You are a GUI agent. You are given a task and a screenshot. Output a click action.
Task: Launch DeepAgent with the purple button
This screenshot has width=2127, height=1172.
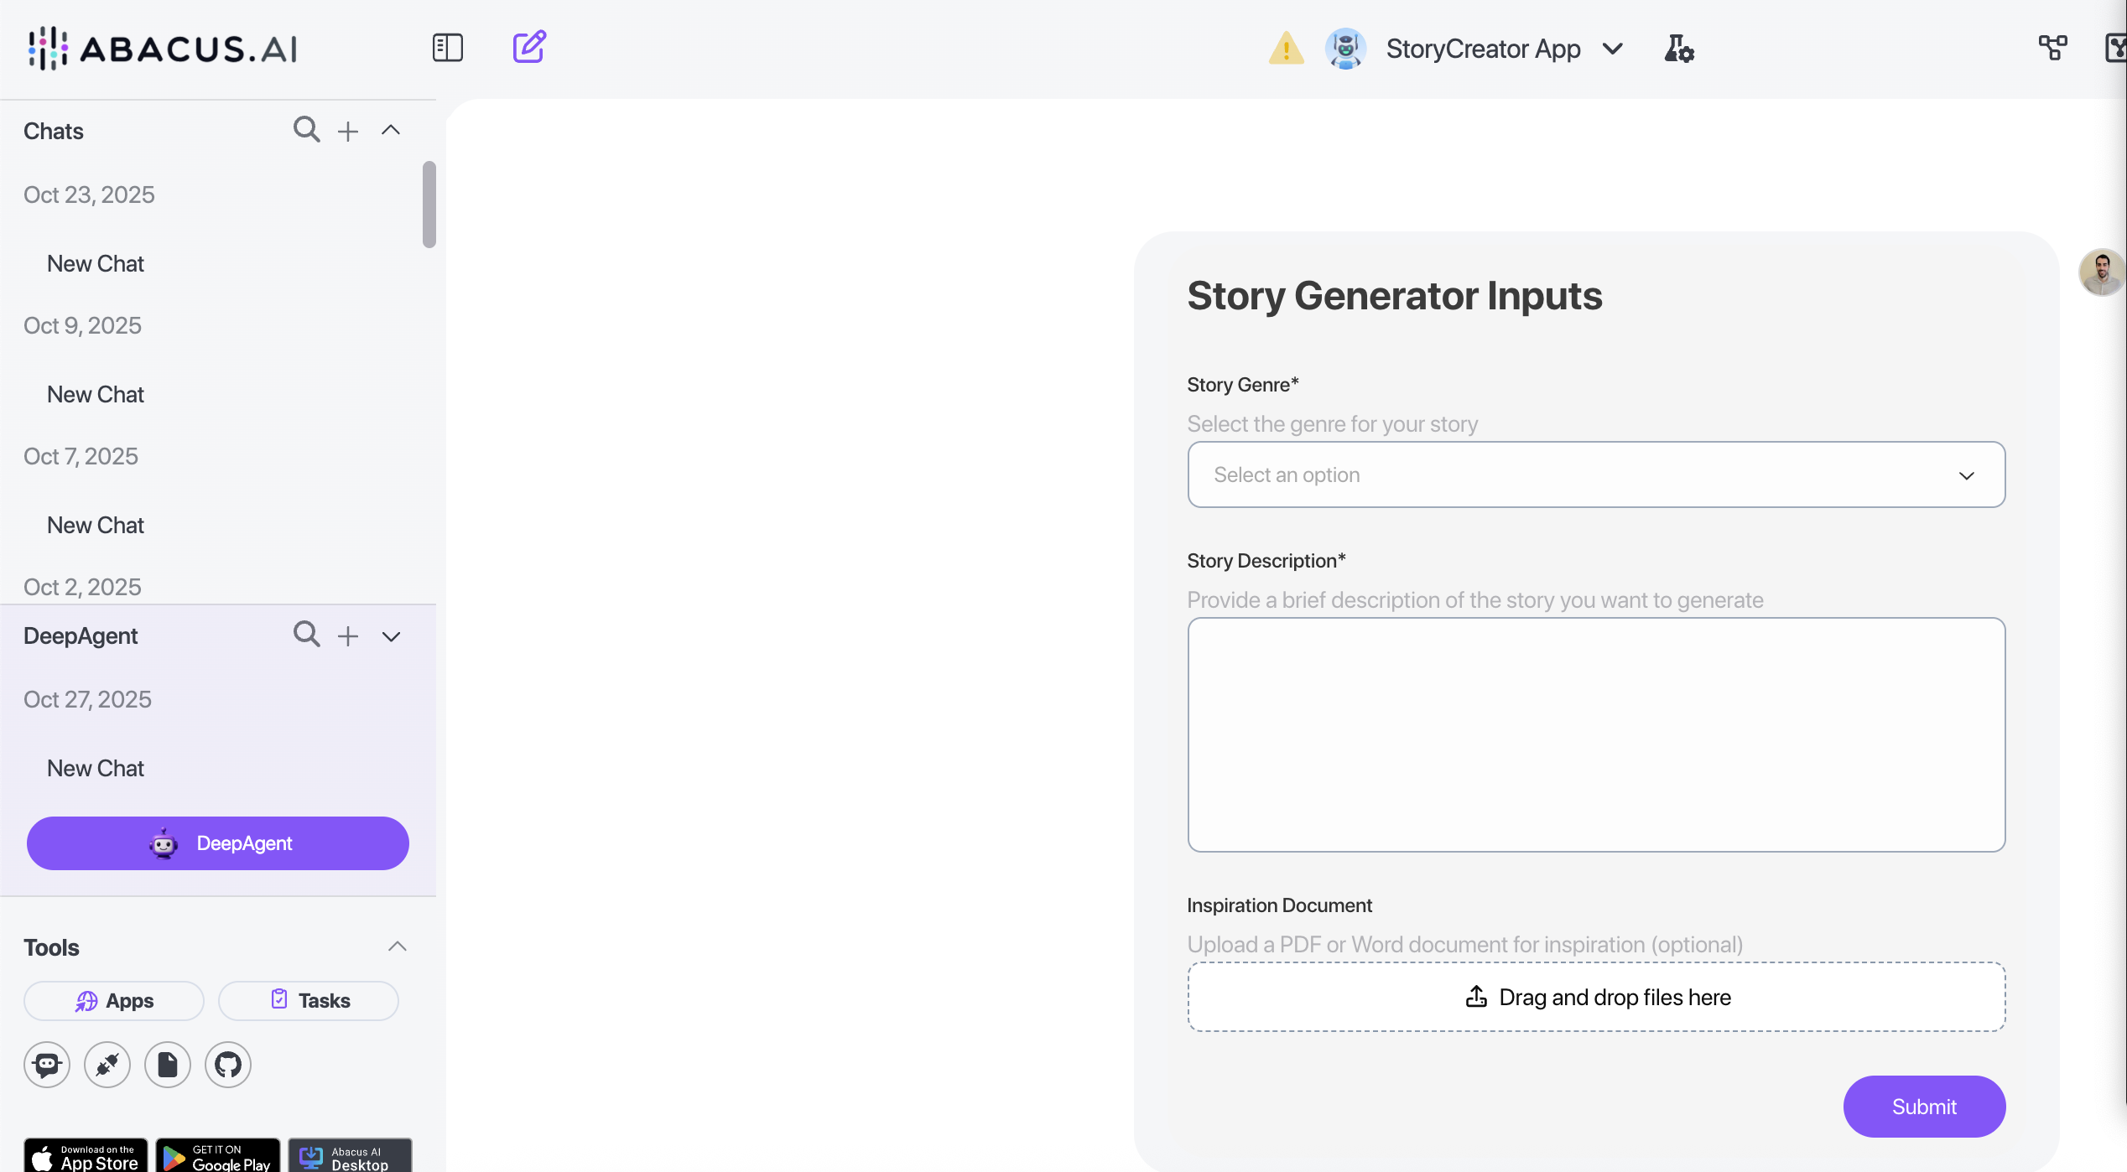217,843
